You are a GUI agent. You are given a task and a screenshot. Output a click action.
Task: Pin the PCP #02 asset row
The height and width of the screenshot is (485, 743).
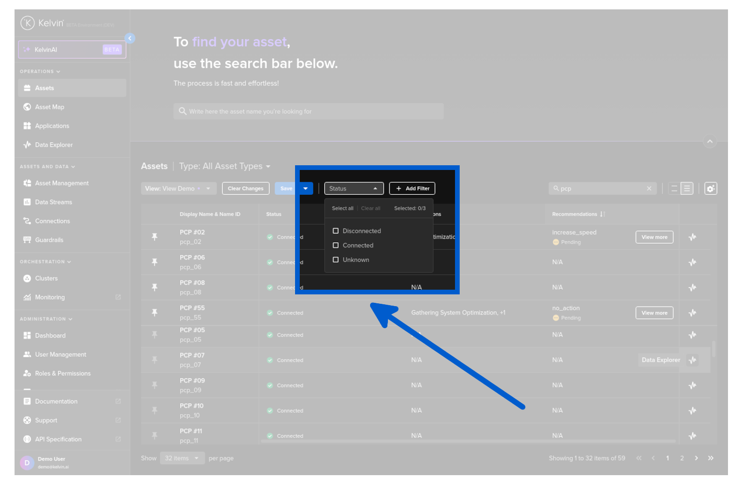click(155, 237)
